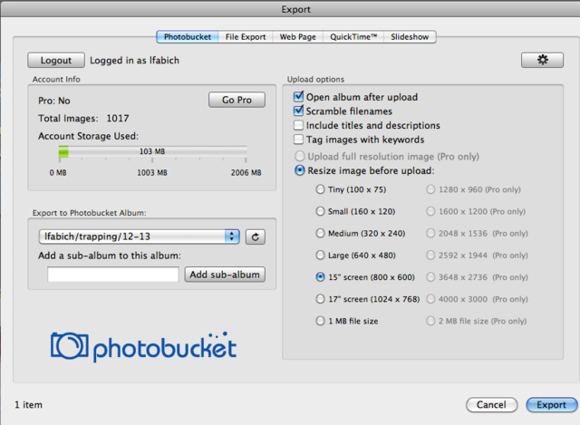This screenshot has width=580, height=425.
Task: Click the 'Account Info' heading
Action: 56,79
